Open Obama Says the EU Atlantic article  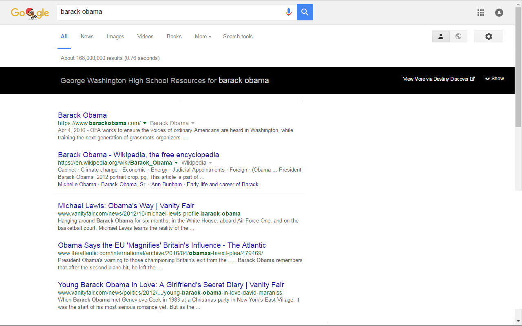(x=162, y=245)
